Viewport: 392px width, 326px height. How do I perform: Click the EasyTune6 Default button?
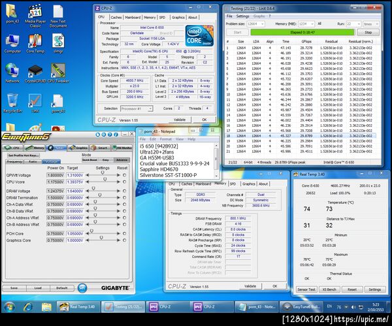pos(62,288)
